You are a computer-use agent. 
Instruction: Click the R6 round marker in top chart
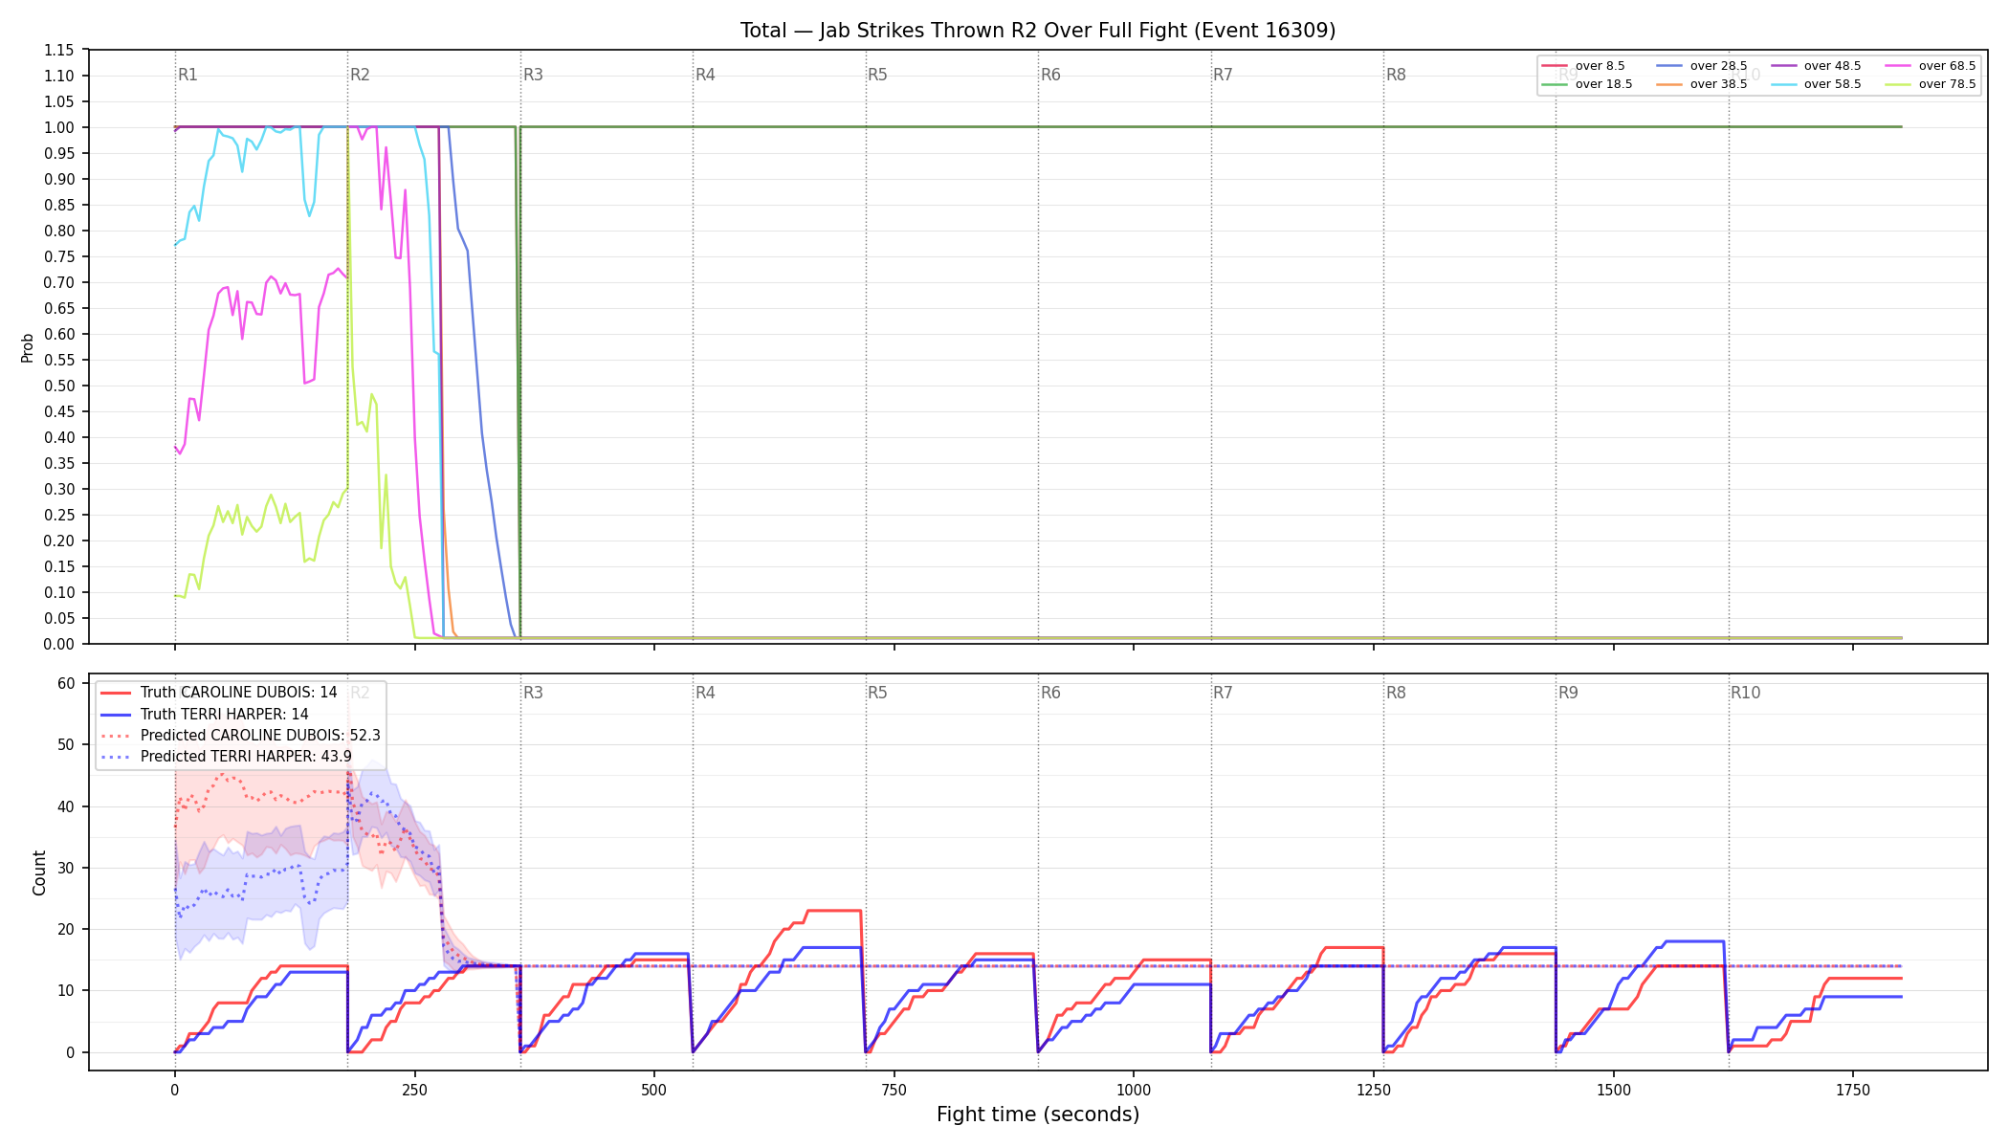1050,75
